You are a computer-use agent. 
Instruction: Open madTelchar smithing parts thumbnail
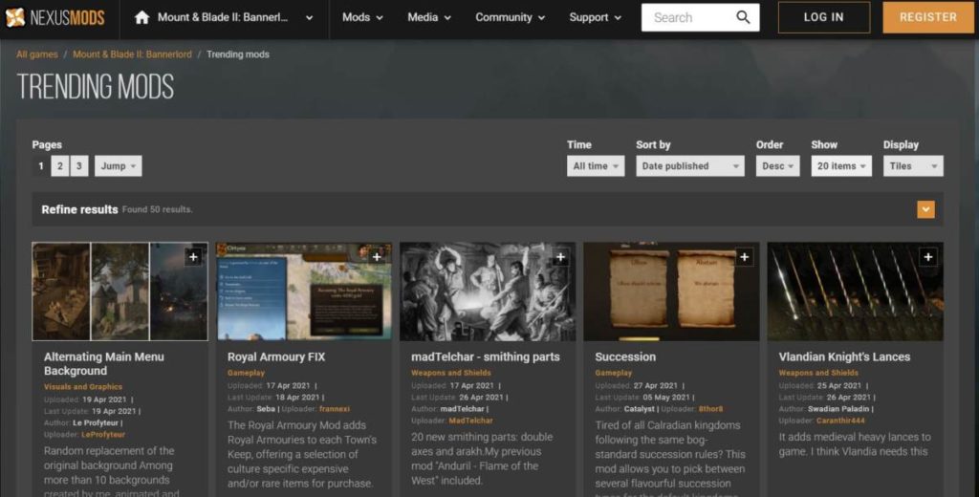[488, 292]
